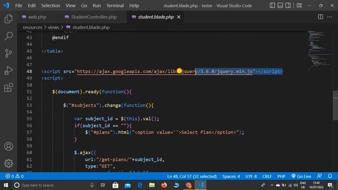Screen dimensions: 338x190
Task: Open notifications bell in status bar
Action: 330,176
